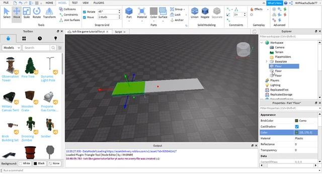
Task: Adjust the constraint scale 1x stepper
Action: (x=245, y=15)
